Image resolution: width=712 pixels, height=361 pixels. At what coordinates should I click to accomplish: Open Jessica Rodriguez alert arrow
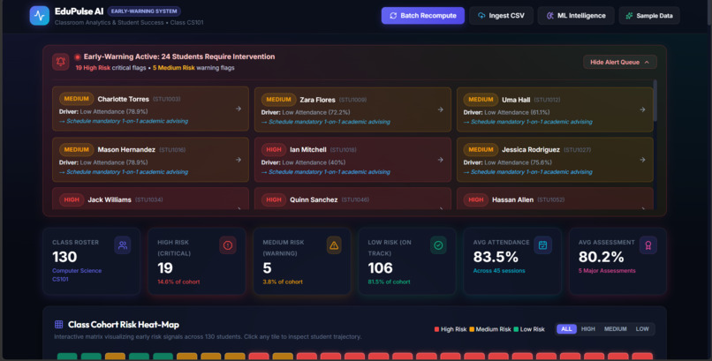(x=642, y=160)
